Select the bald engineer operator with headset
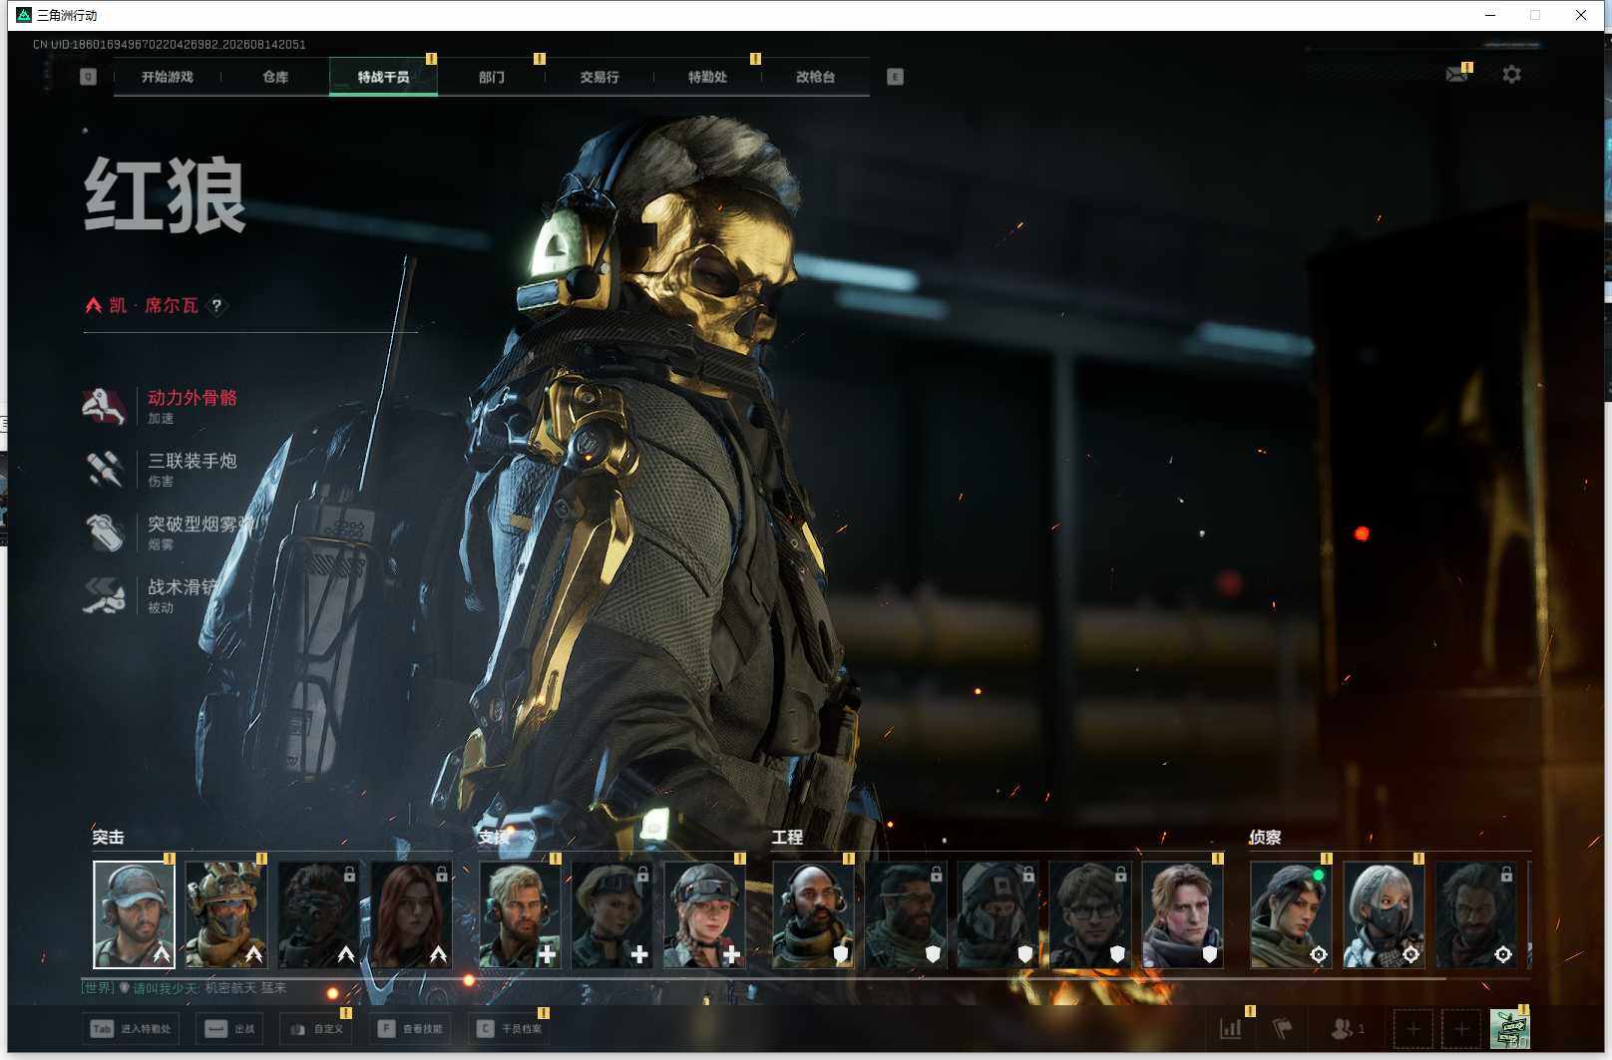1612x1060 pixels. pyautogui.click(x=813, y=914)
